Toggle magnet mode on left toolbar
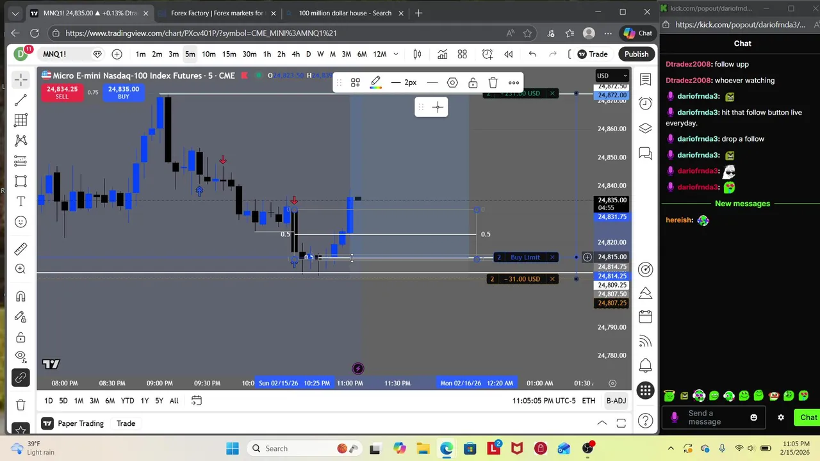 [x=20, y=296]
